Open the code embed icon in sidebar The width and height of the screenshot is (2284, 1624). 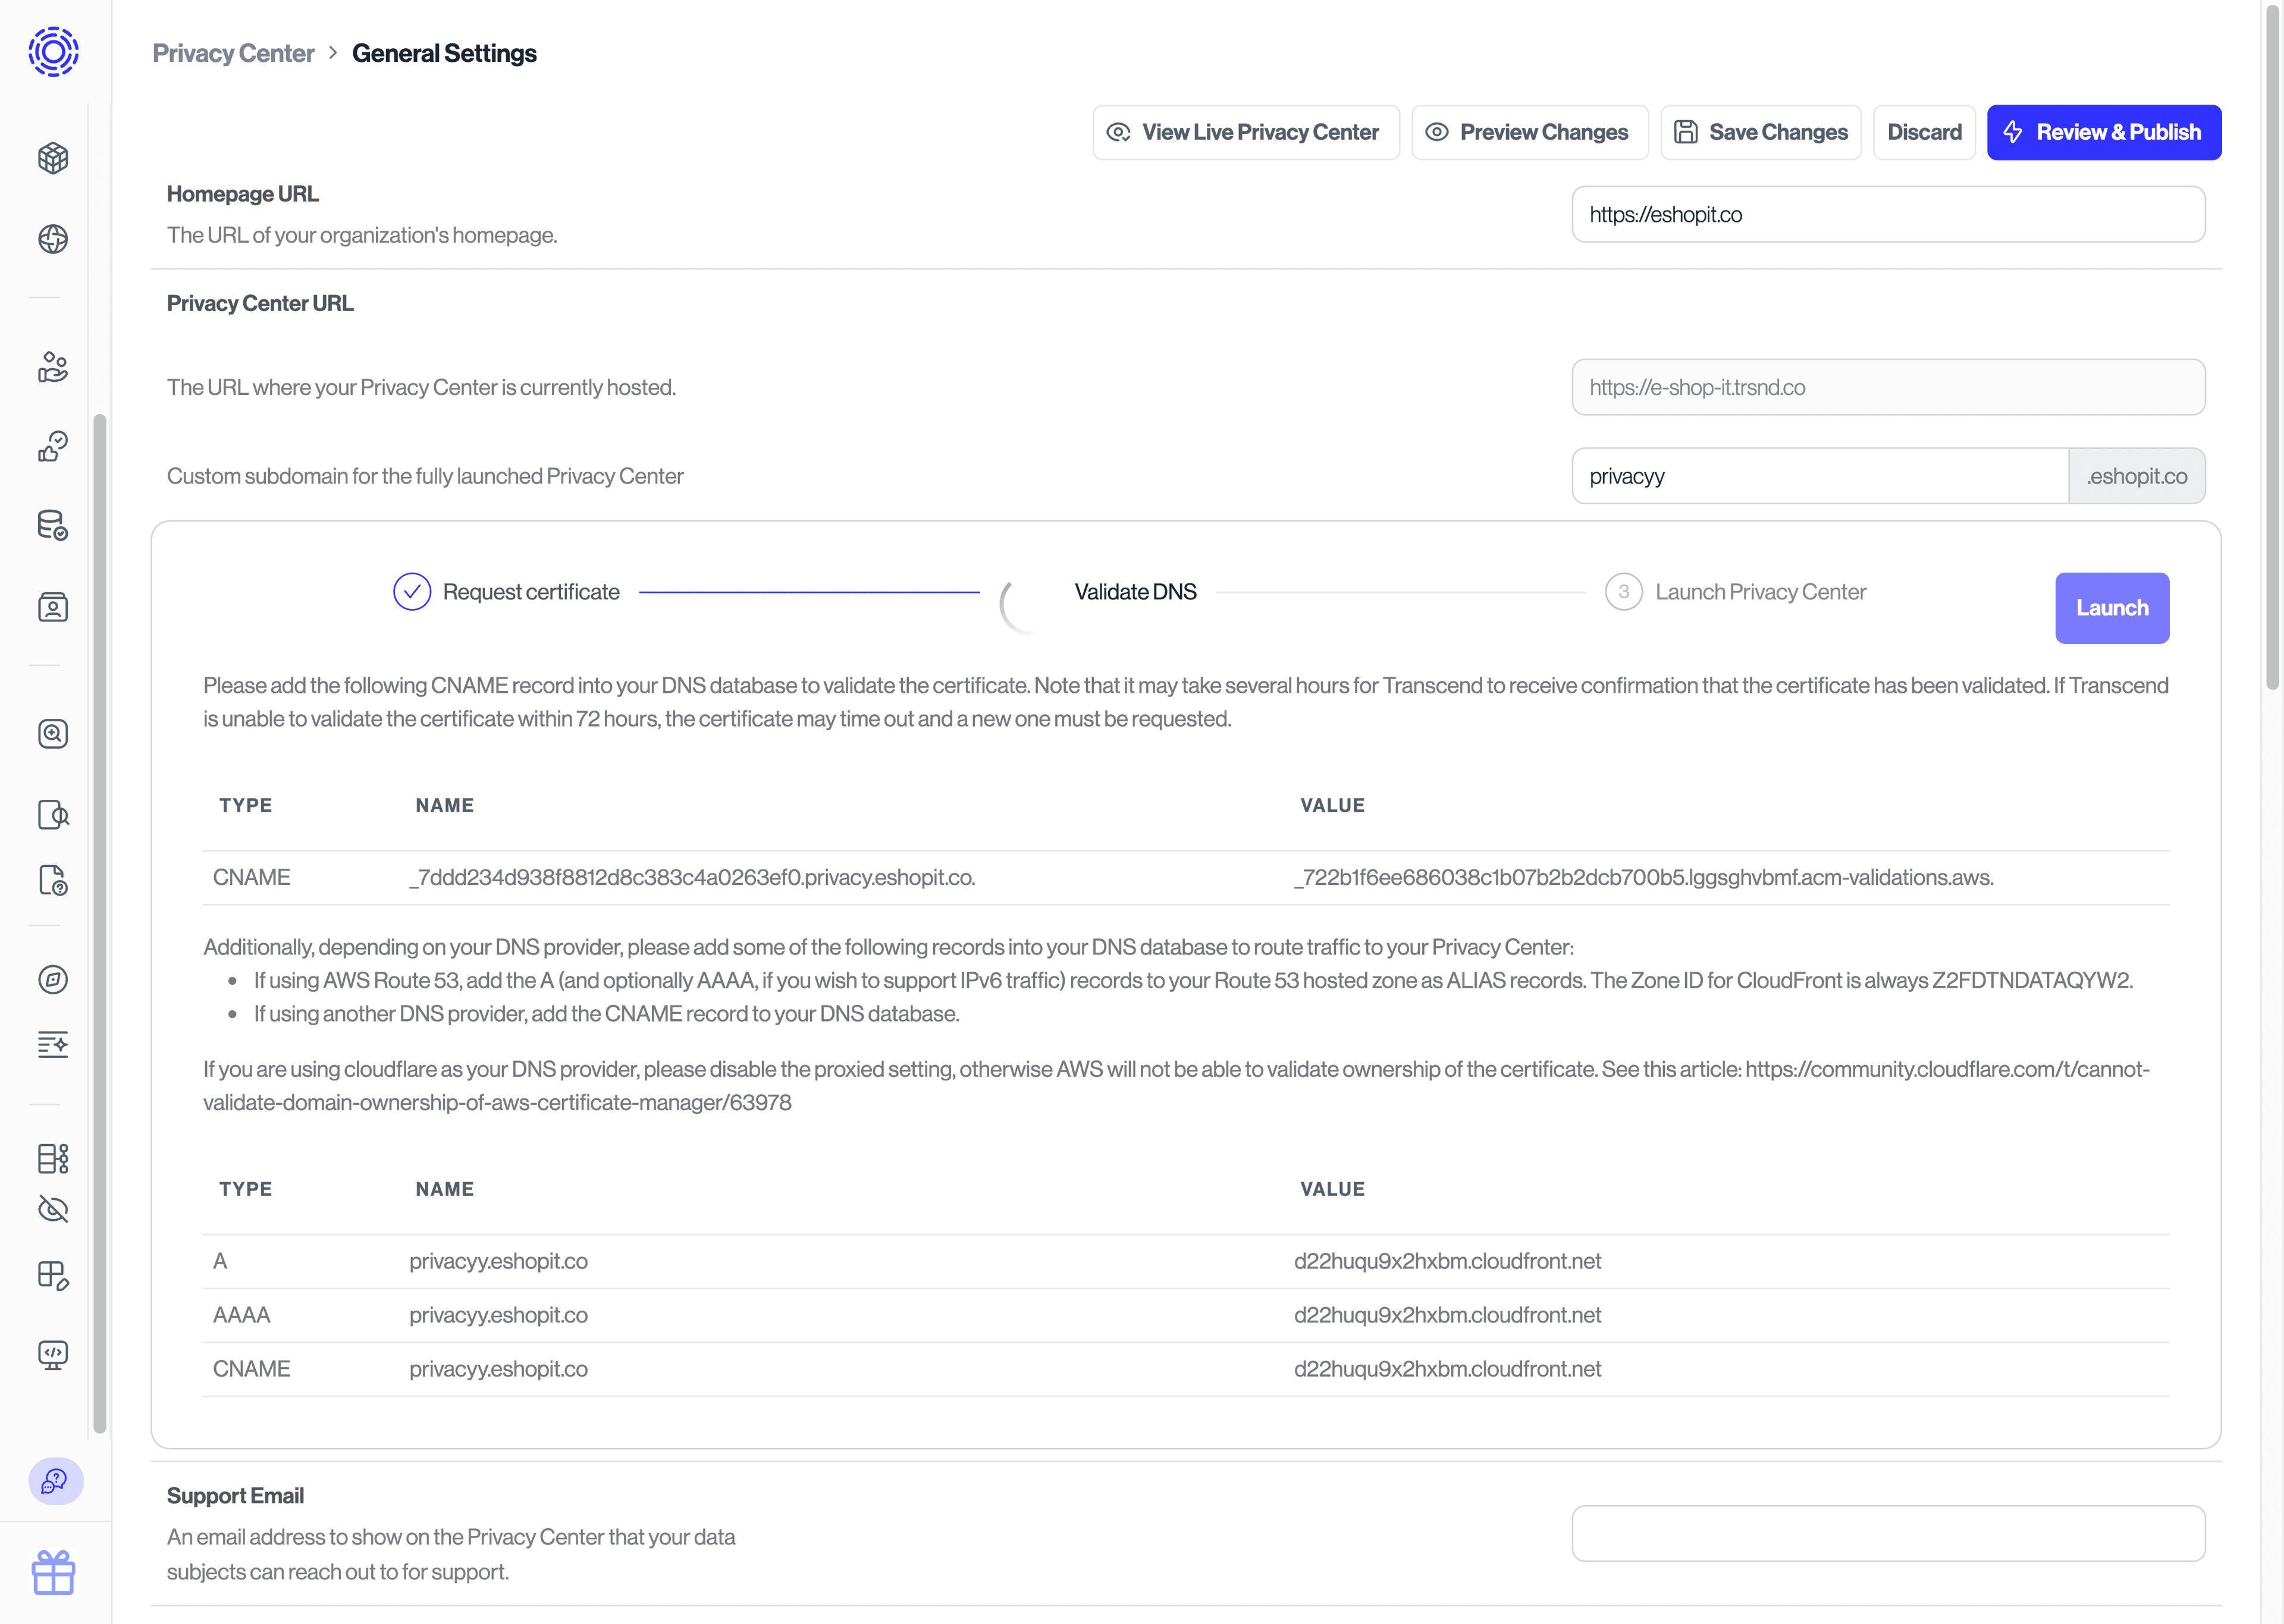click(x=52, y=1355)
